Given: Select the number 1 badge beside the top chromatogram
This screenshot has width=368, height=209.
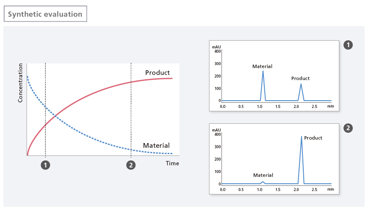Looking at the screenshot, I should coord(348,45).
